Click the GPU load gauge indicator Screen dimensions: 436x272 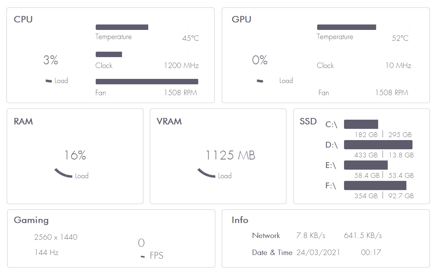(260, 81)
